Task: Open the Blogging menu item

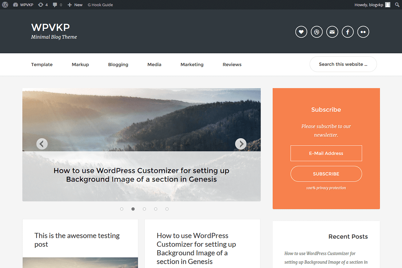Action: point(118,64)
